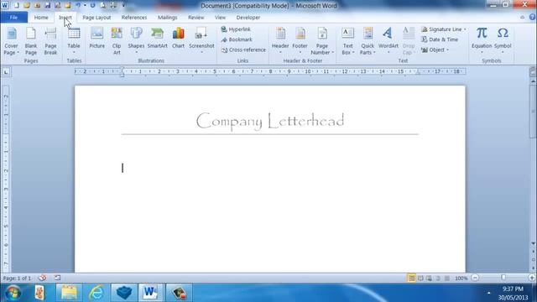Viewport: 537px width, 302px height.
Task: Open the Windows Start button
Action: point(13,293)
